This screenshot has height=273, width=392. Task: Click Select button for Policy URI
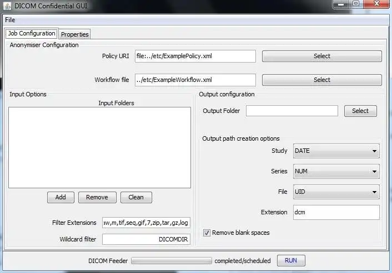[321, 56]
